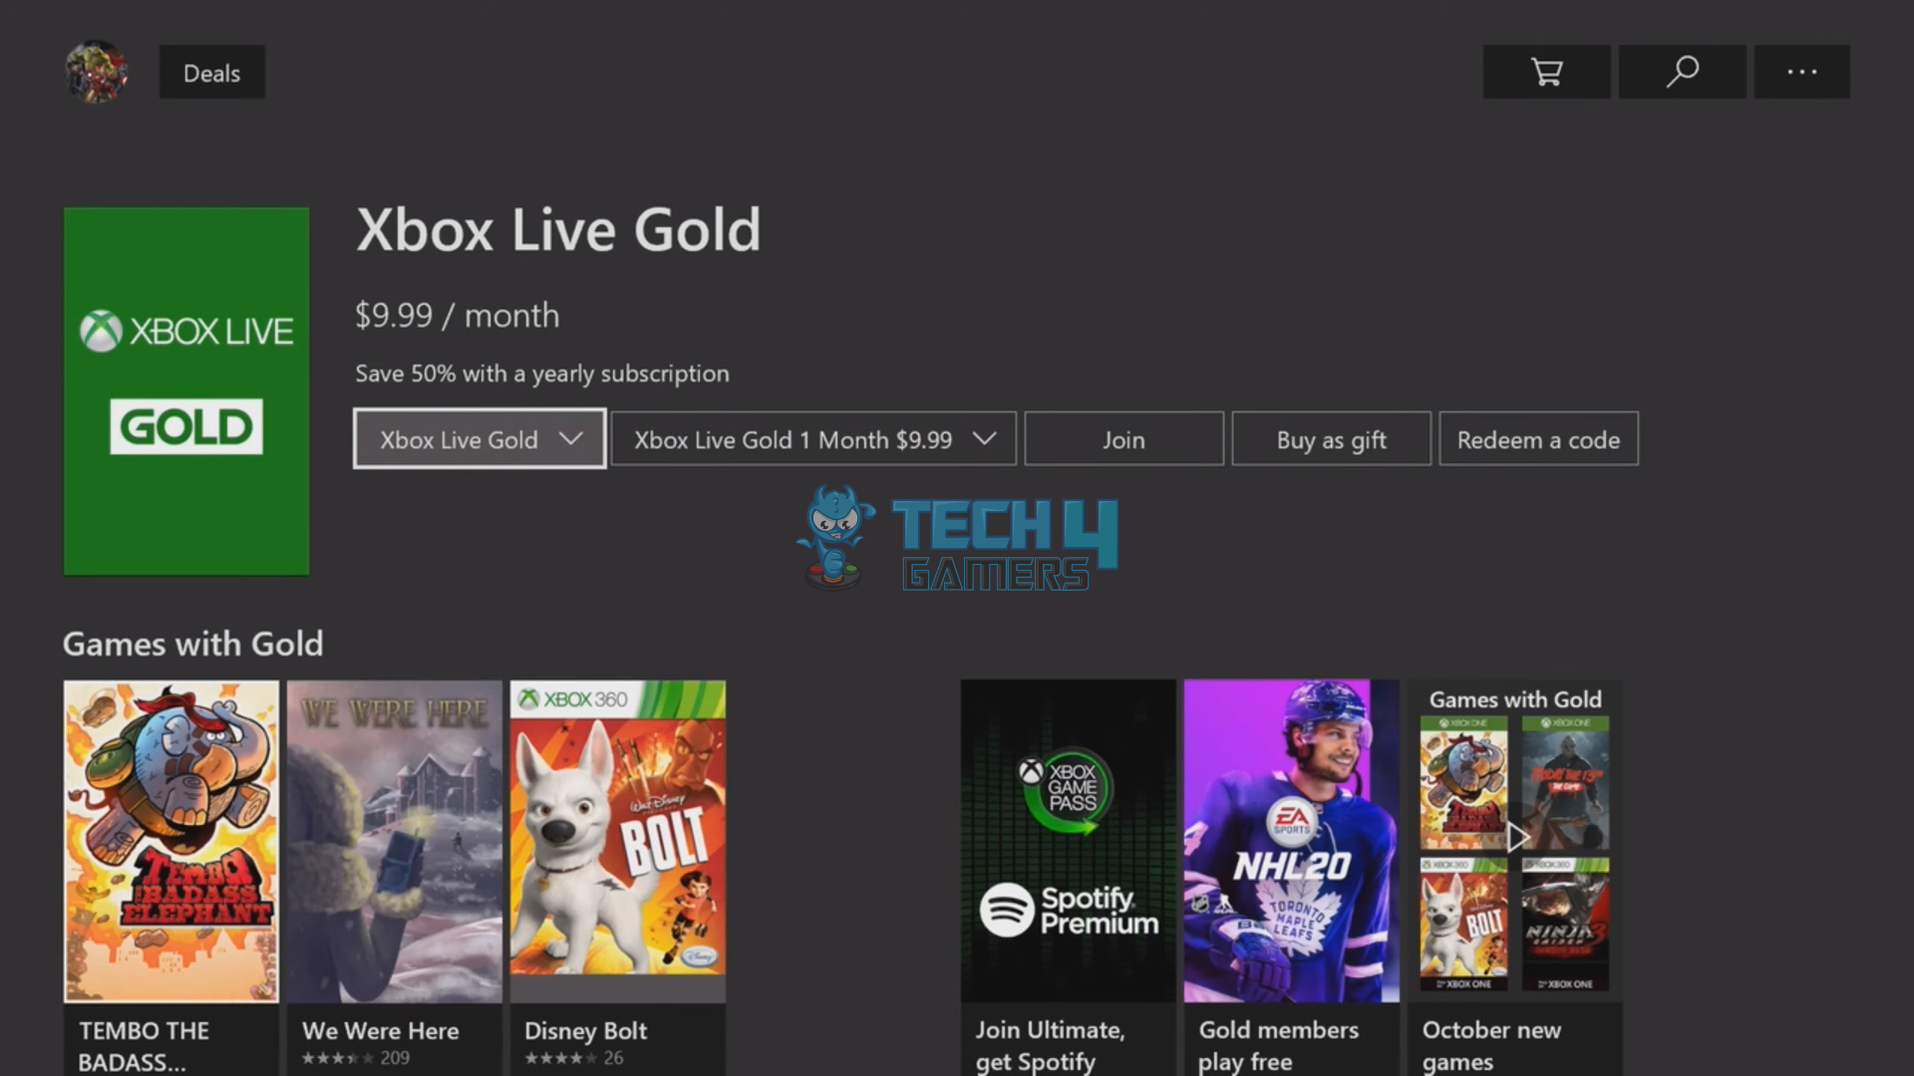This screenshot has height=1076, width=1914.
Task: Select Buy as gift
Action: tap(1331, 439)
